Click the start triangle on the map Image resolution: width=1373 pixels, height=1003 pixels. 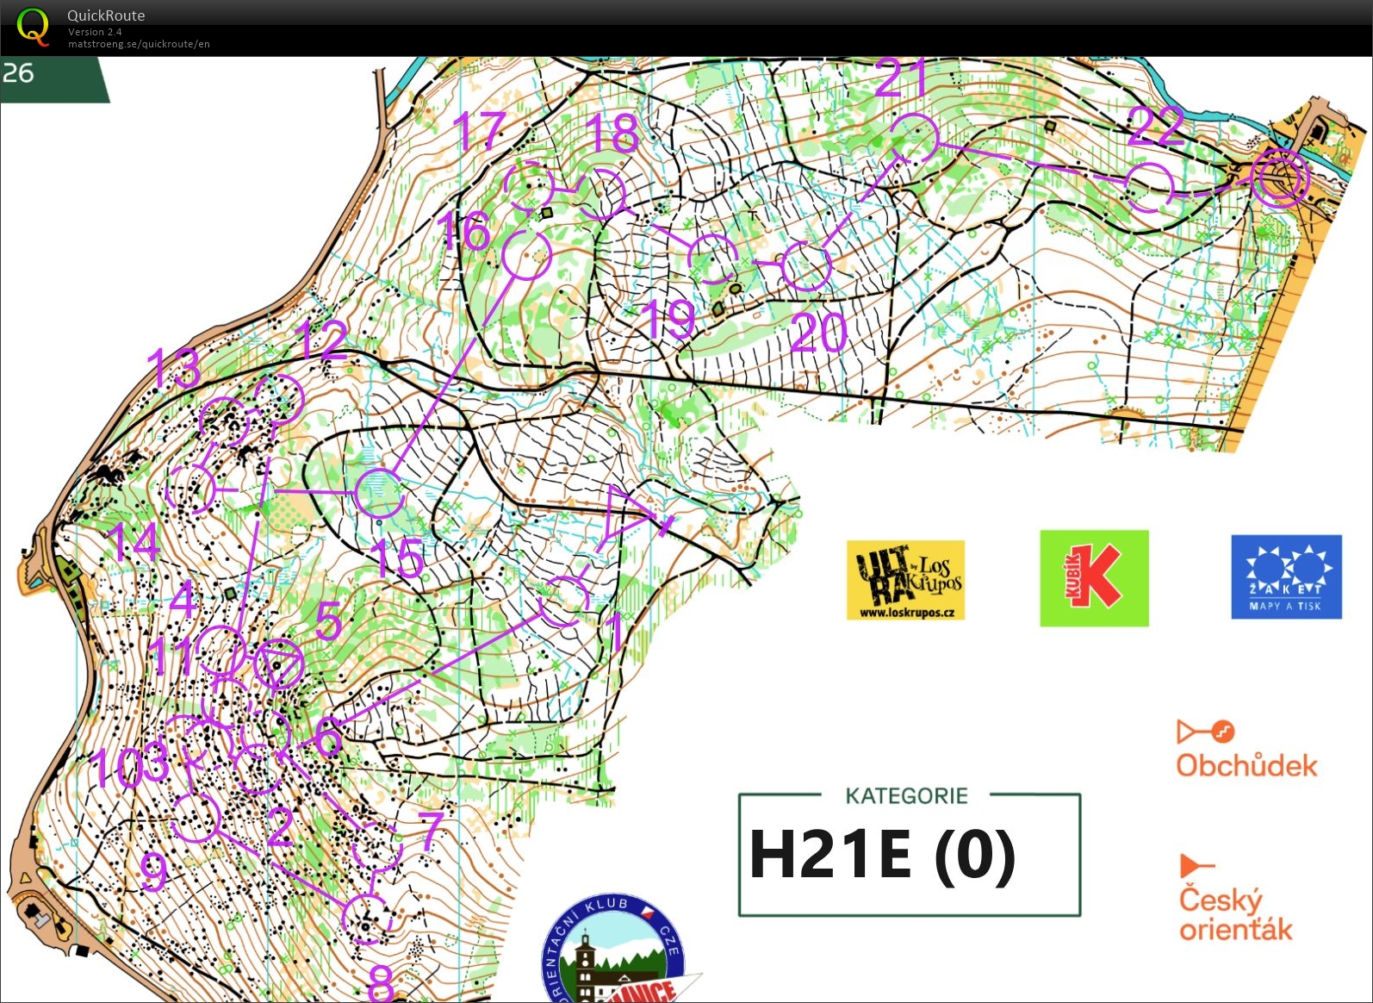626,514
